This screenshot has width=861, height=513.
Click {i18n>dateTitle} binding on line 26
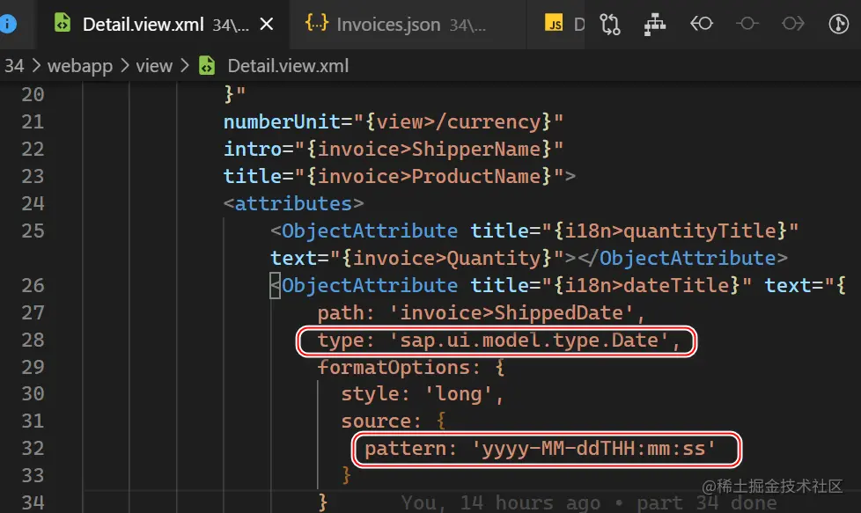point(646,286)
